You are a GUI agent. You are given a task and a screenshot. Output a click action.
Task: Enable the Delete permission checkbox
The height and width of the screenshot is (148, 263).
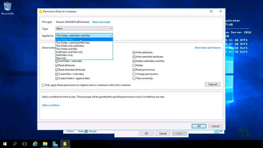pyautogui.click(x=134, y=65)
